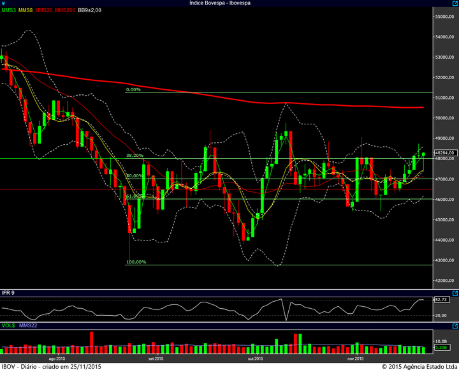The image size is (459, 370).
Task: Click the 44000,00 price axis label
Action: (x=445, y=240)
